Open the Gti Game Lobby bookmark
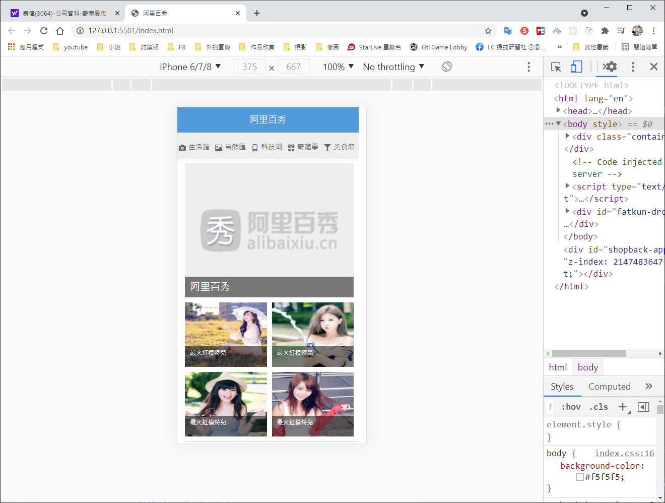Image resolution: width=665 pixels, height=503 pixels. click(439, 47)
